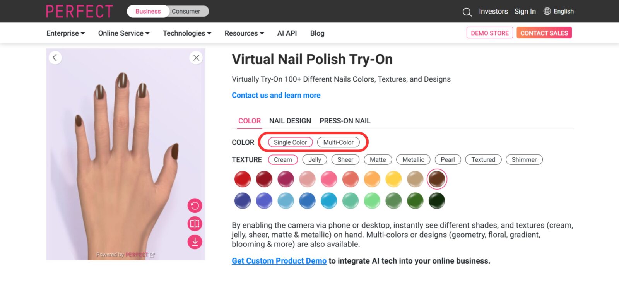
Task: Open the Blog page
Action: coord(317,33)
